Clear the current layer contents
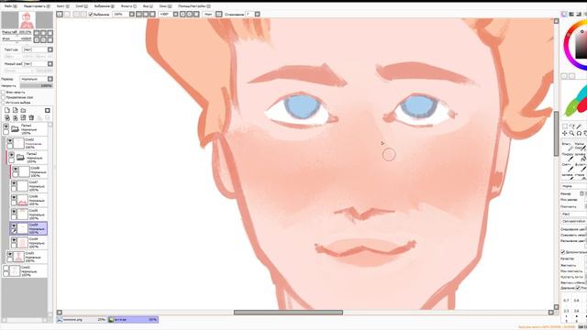 pos(23,118)
